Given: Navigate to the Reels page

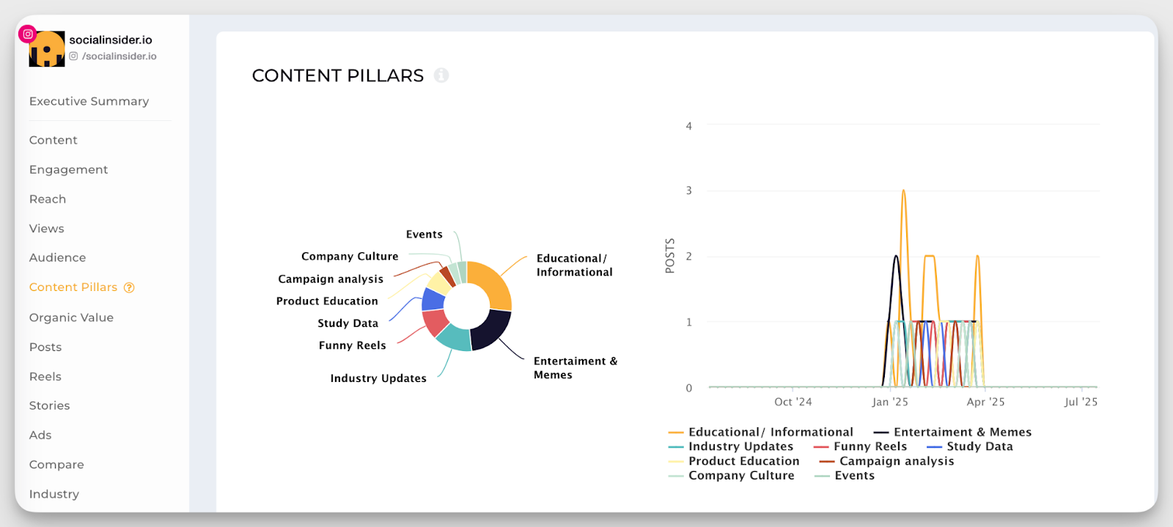Looking at the screenshot, I should click(x=45, y=377).
